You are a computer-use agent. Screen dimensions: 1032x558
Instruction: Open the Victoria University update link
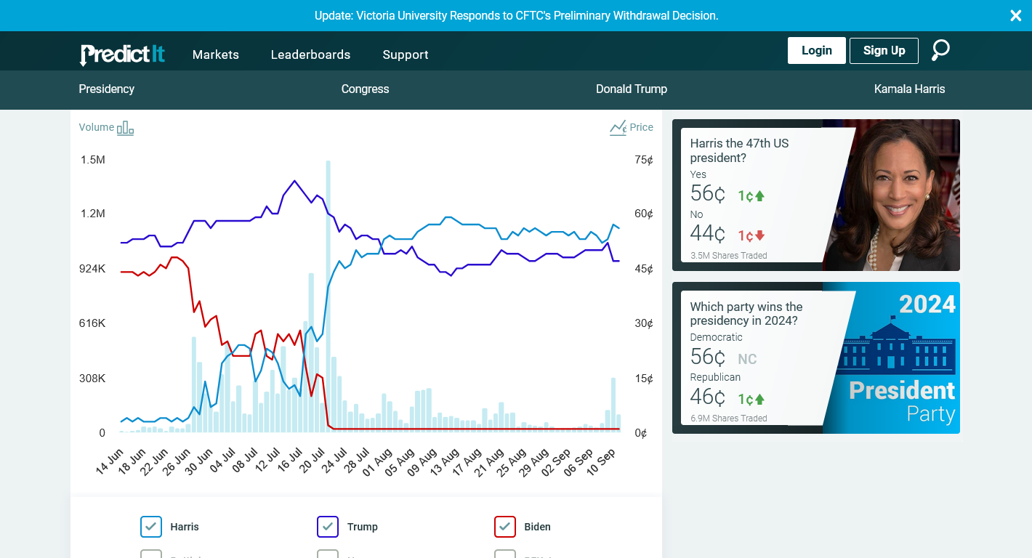click(516, 15)
